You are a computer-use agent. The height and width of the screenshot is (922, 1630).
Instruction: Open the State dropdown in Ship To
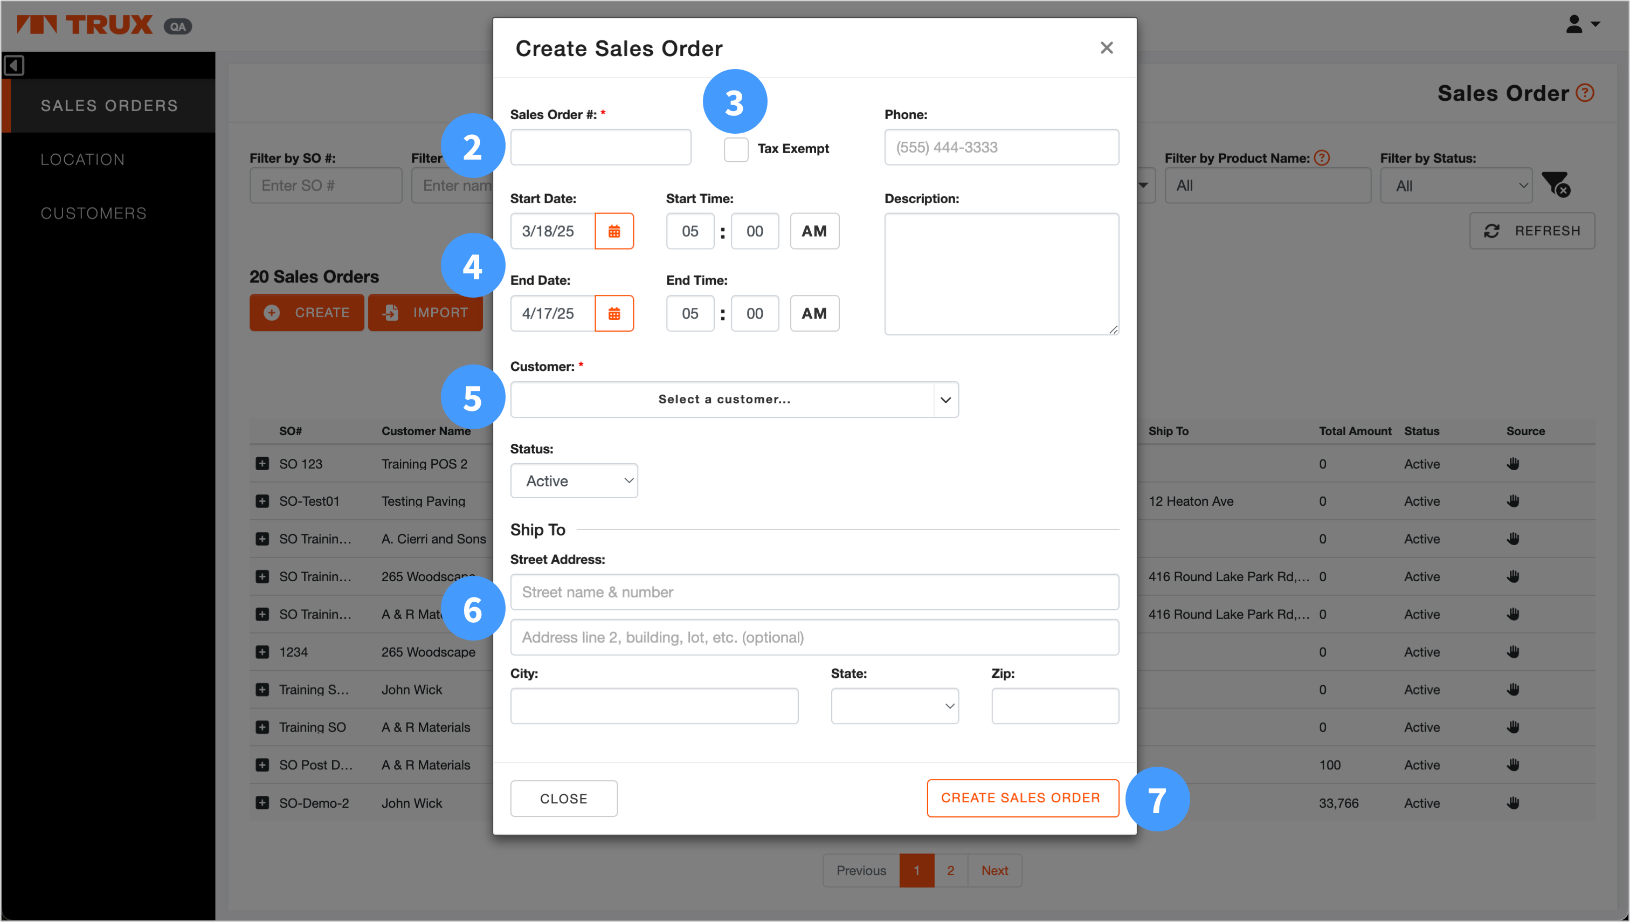point(894,706)
